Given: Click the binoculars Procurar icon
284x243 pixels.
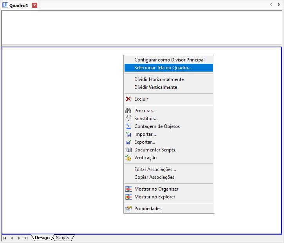Looking at the screenshot, I should [128, 111].
